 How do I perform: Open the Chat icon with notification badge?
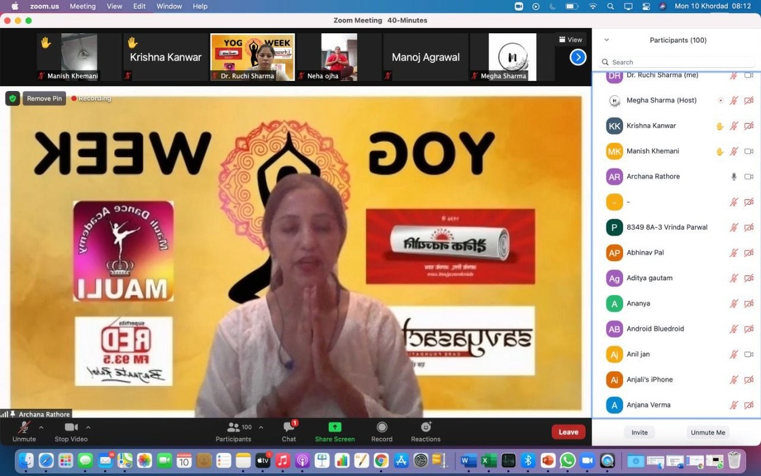289,426
